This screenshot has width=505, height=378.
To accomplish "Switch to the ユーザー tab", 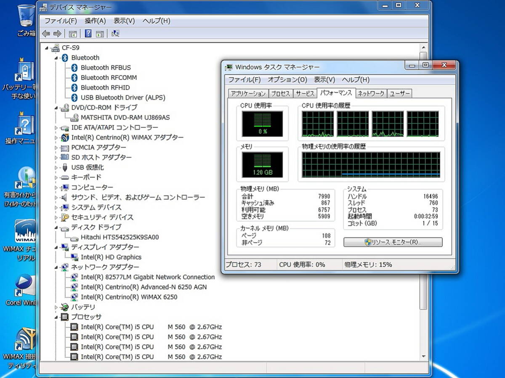I will 399,94.
